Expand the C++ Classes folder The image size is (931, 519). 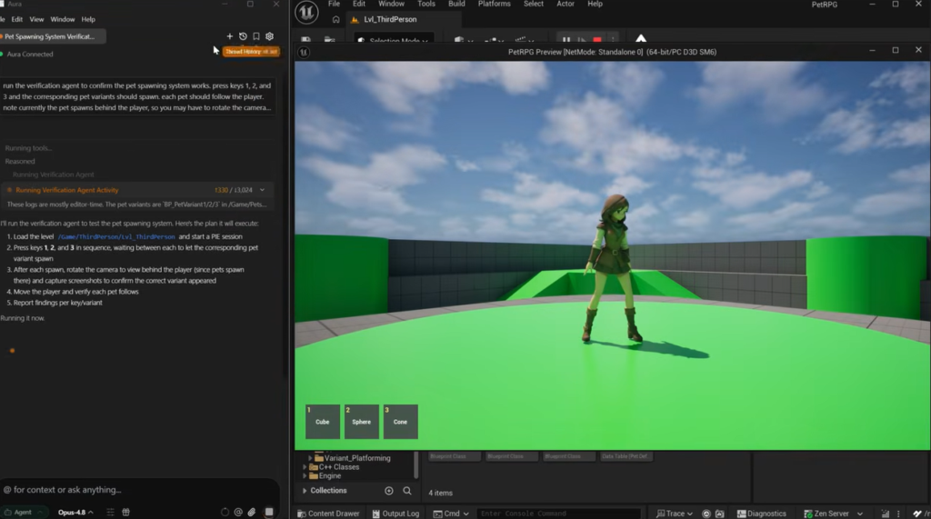point(305,467)
